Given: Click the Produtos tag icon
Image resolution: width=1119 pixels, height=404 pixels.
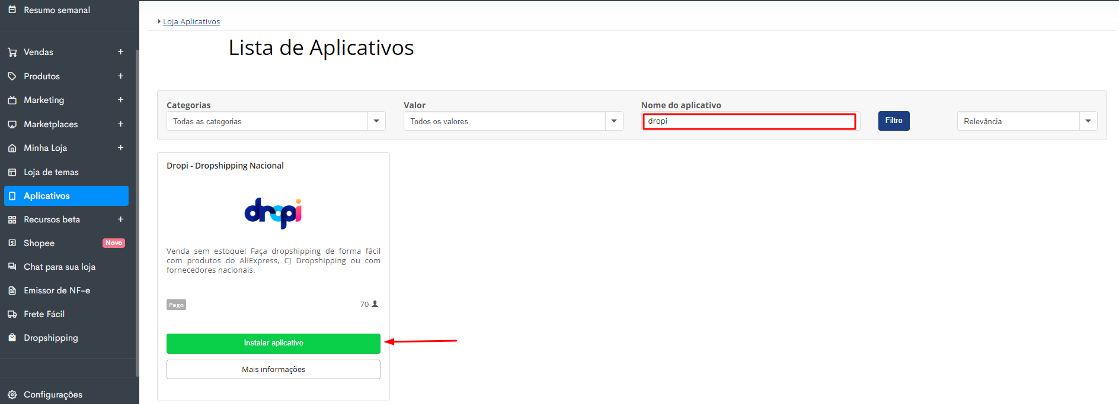Looking at the screenshot, I should (x=12, y=76).
